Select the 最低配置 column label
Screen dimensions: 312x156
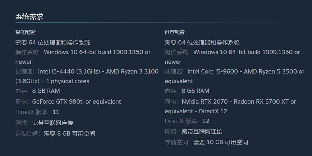coord(26,32)
